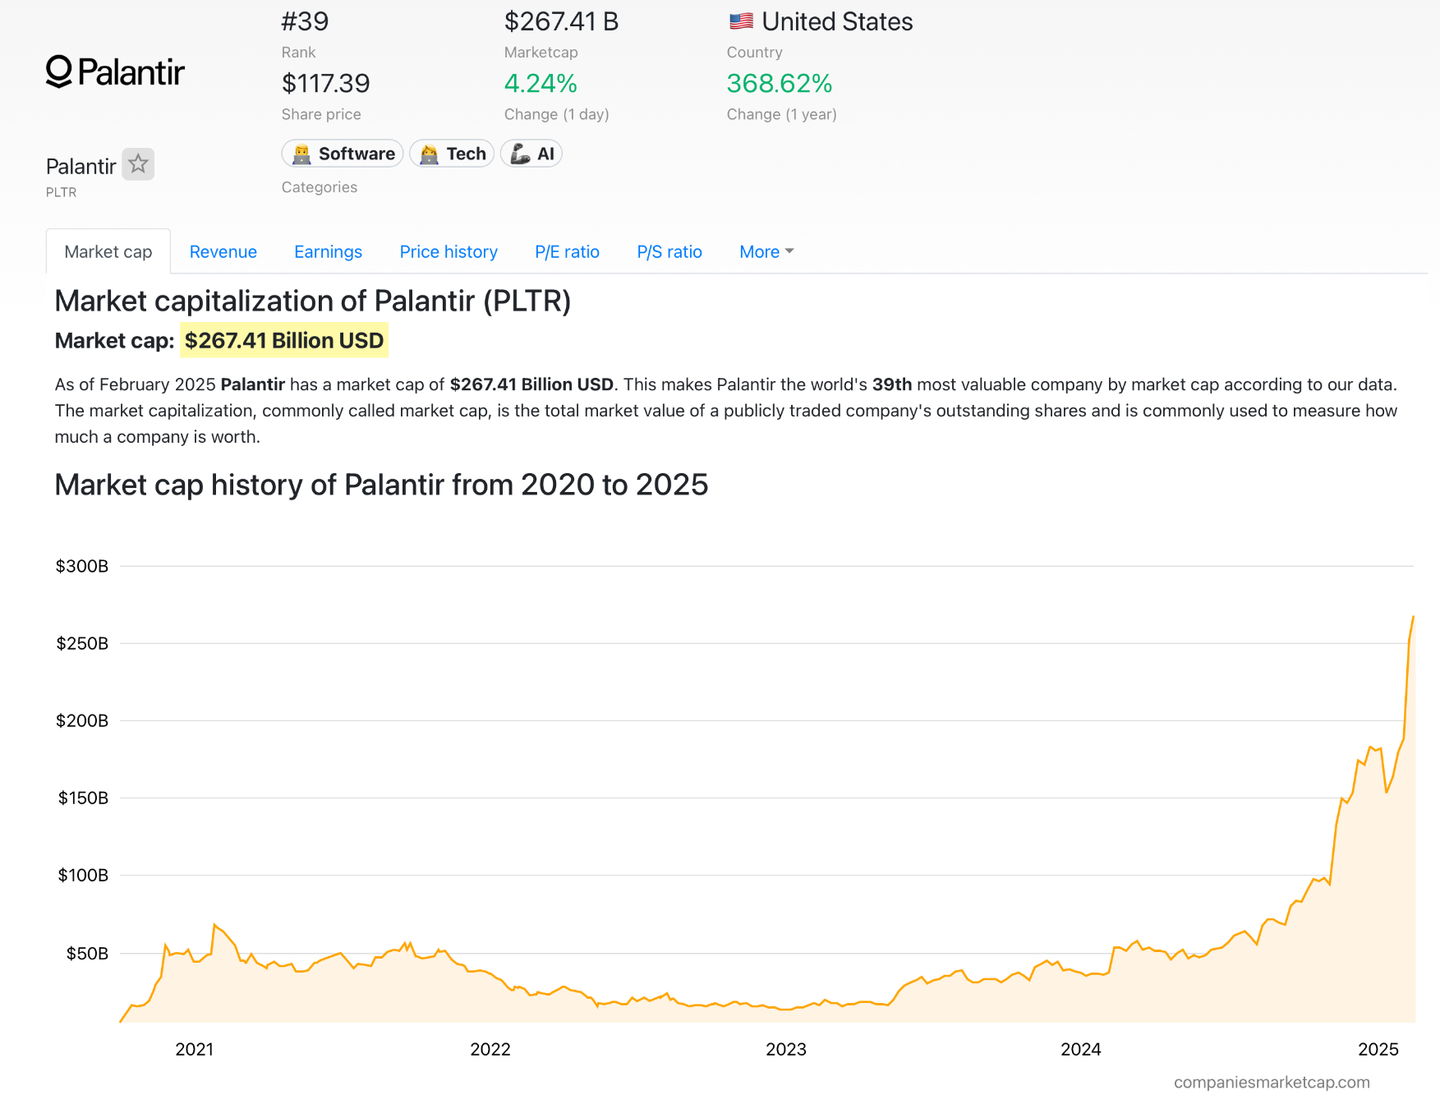Screen dimensions: 1440x1104
Task: Open the P/E ratio tab
Action: [567, 251]
